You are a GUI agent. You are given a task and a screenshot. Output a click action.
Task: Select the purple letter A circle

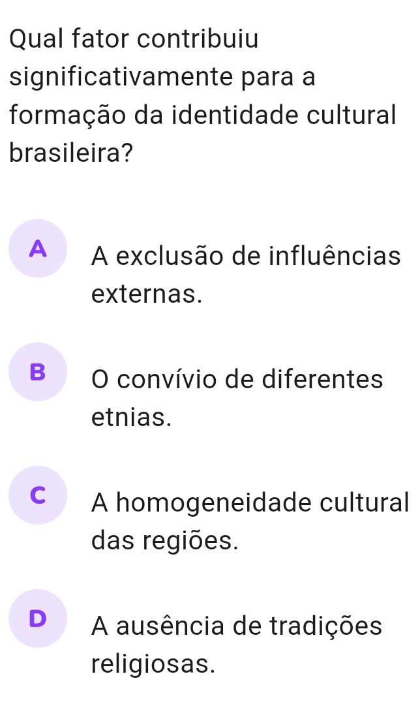[x=38, y=249]
